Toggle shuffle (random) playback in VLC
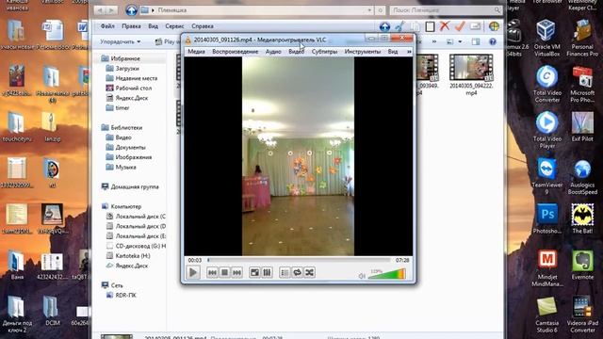603x339 pixels. [309, 272]
